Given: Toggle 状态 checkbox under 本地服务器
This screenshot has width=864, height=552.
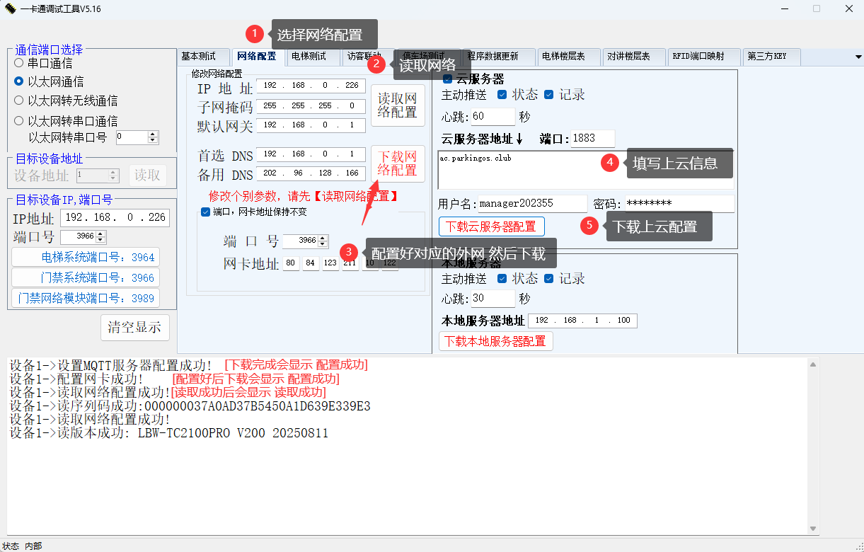Looking at the screenshot, I should tap(502, 278).
